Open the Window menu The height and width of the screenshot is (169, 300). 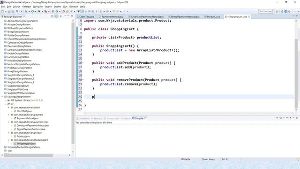(x=74, y=7)
